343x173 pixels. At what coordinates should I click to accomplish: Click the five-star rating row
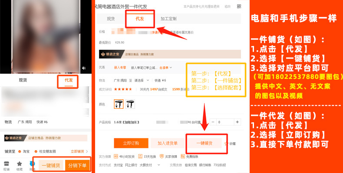123,89
